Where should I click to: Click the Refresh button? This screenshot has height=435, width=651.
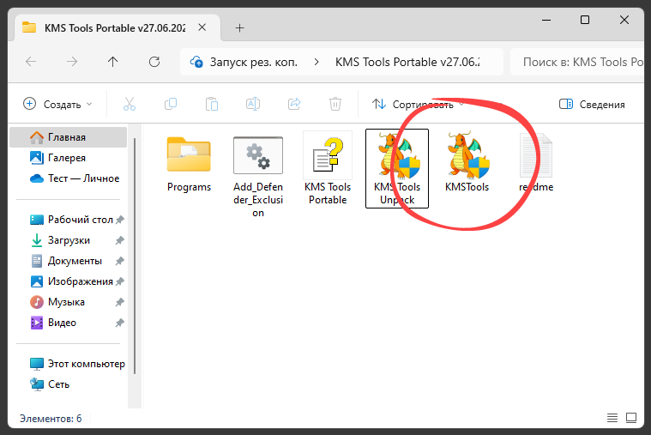154,62
